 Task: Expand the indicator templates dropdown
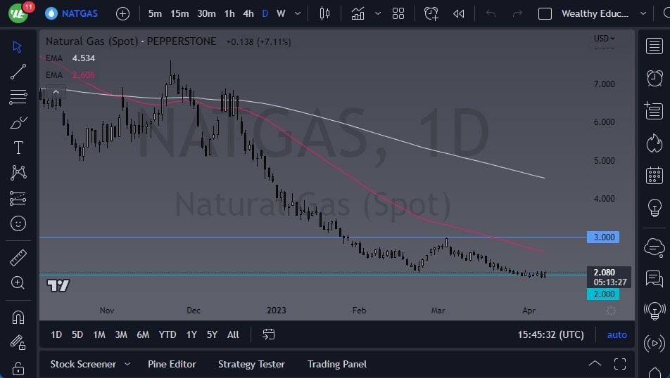tap(378, 13)
